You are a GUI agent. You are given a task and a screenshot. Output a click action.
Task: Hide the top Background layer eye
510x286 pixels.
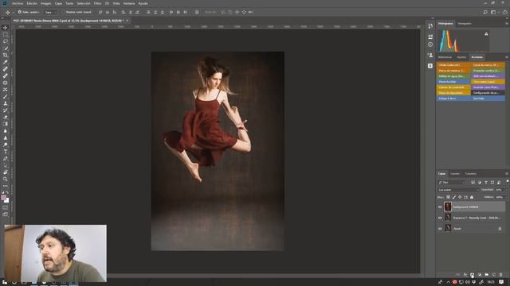point(440,207)
